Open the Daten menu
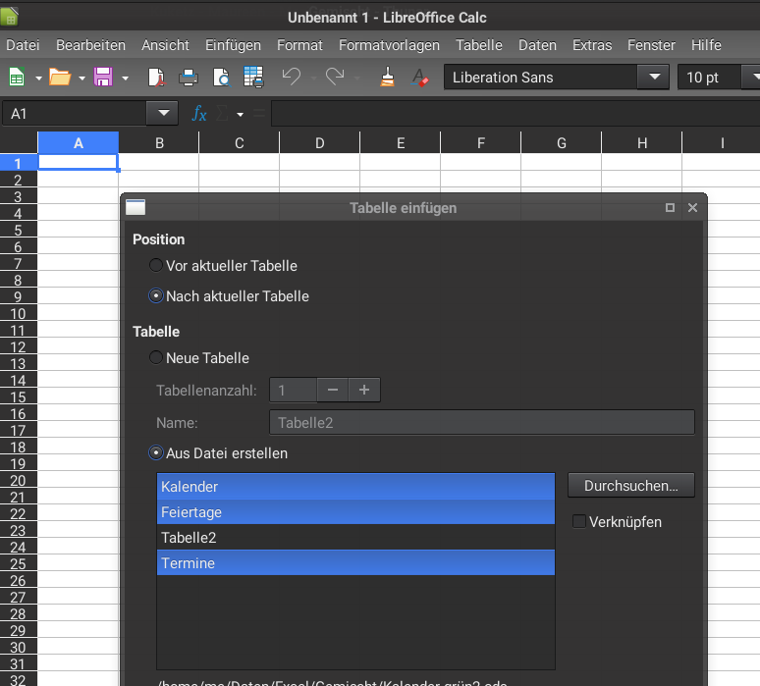The image size is (760, 686). [x=537, y=45]
